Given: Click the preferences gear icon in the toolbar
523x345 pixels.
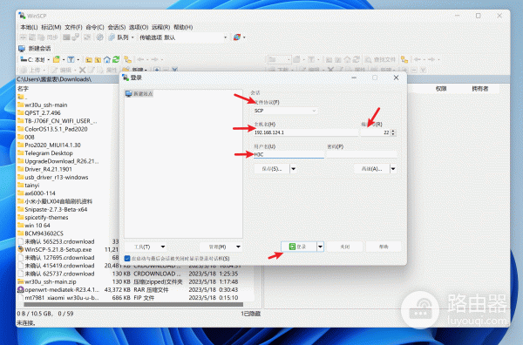Looking at the screenshot, I should coord(99,37).
